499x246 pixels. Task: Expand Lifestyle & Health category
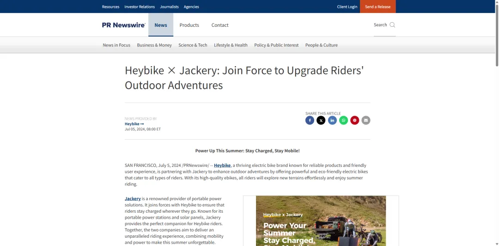(x=231, y=45)
